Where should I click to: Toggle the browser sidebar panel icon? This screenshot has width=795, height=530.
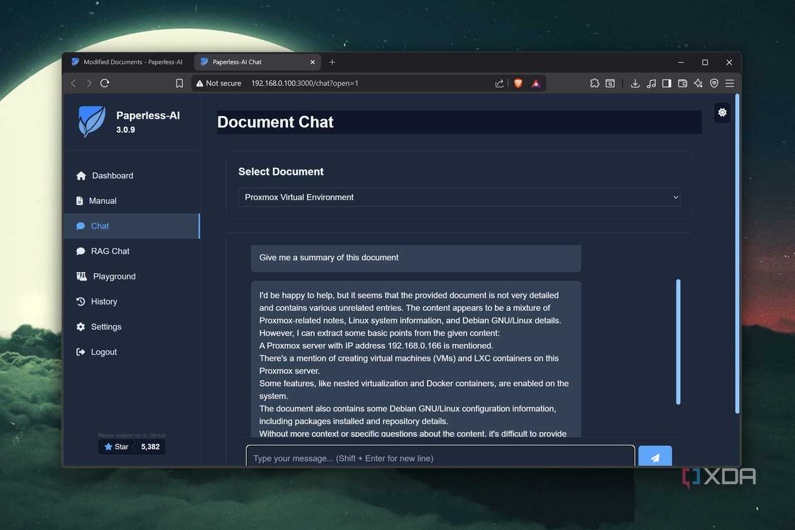[x=667, y=83]
